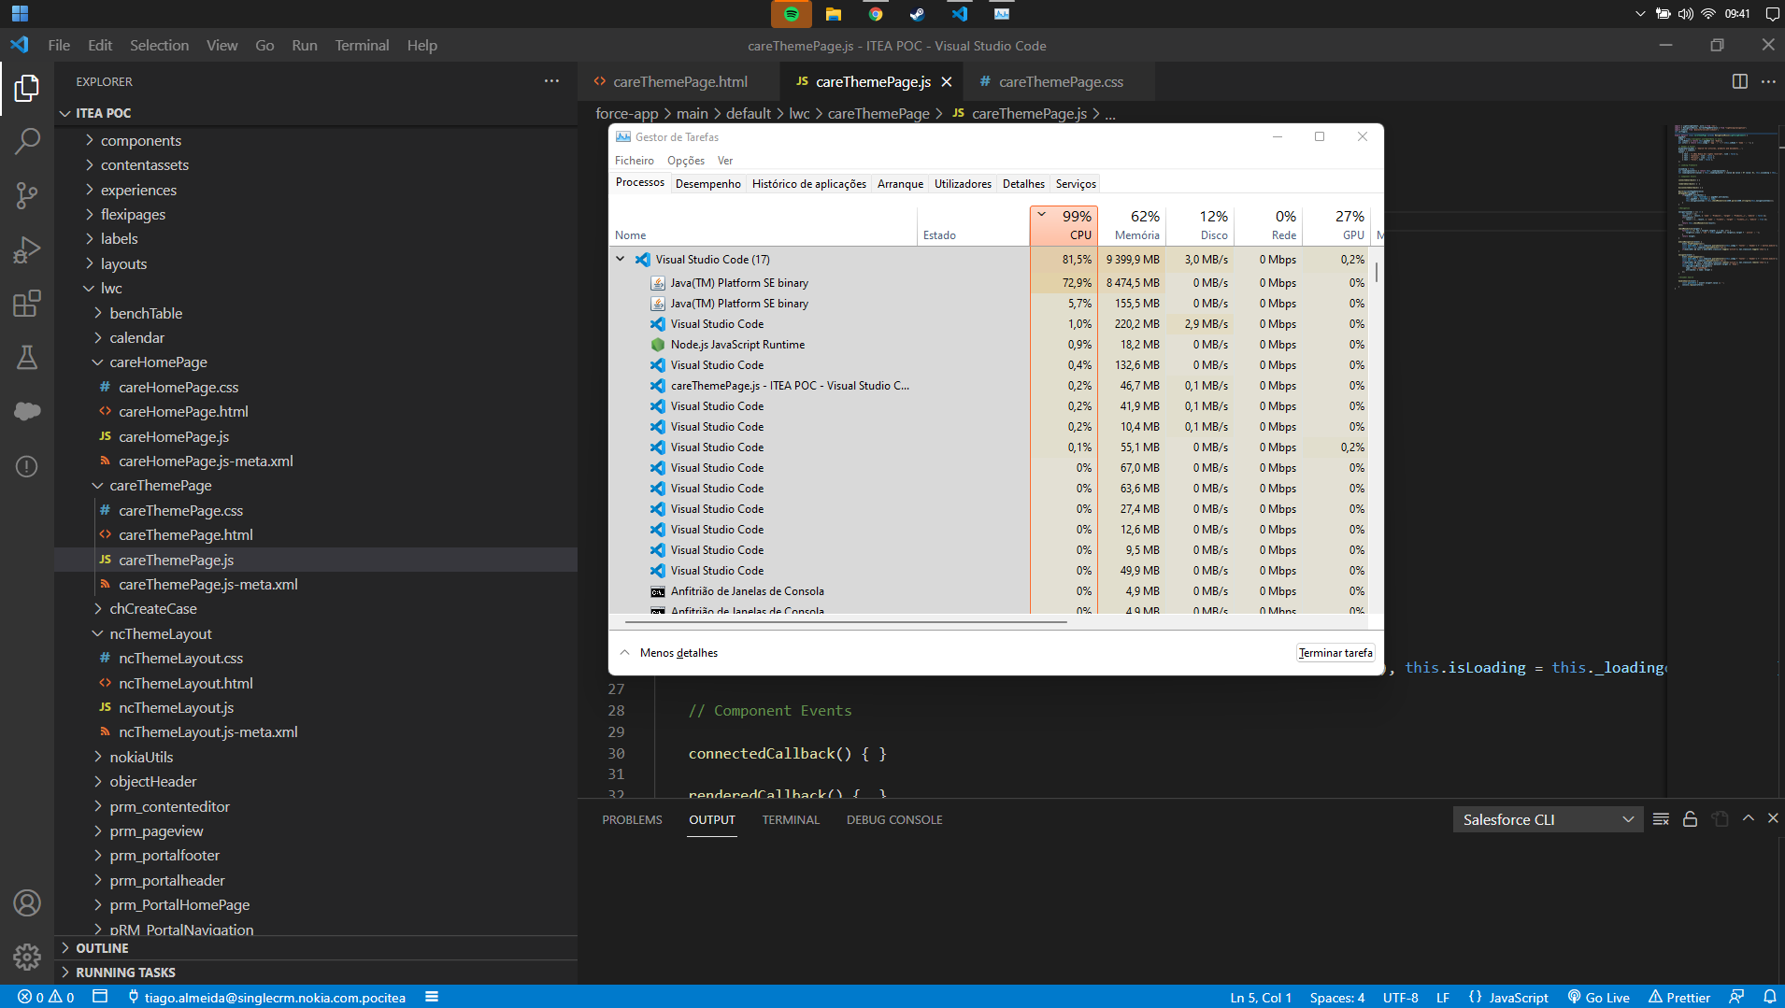Open the Search view in the activity bar
The image size is (1785, 1008).
pos(27,140)
